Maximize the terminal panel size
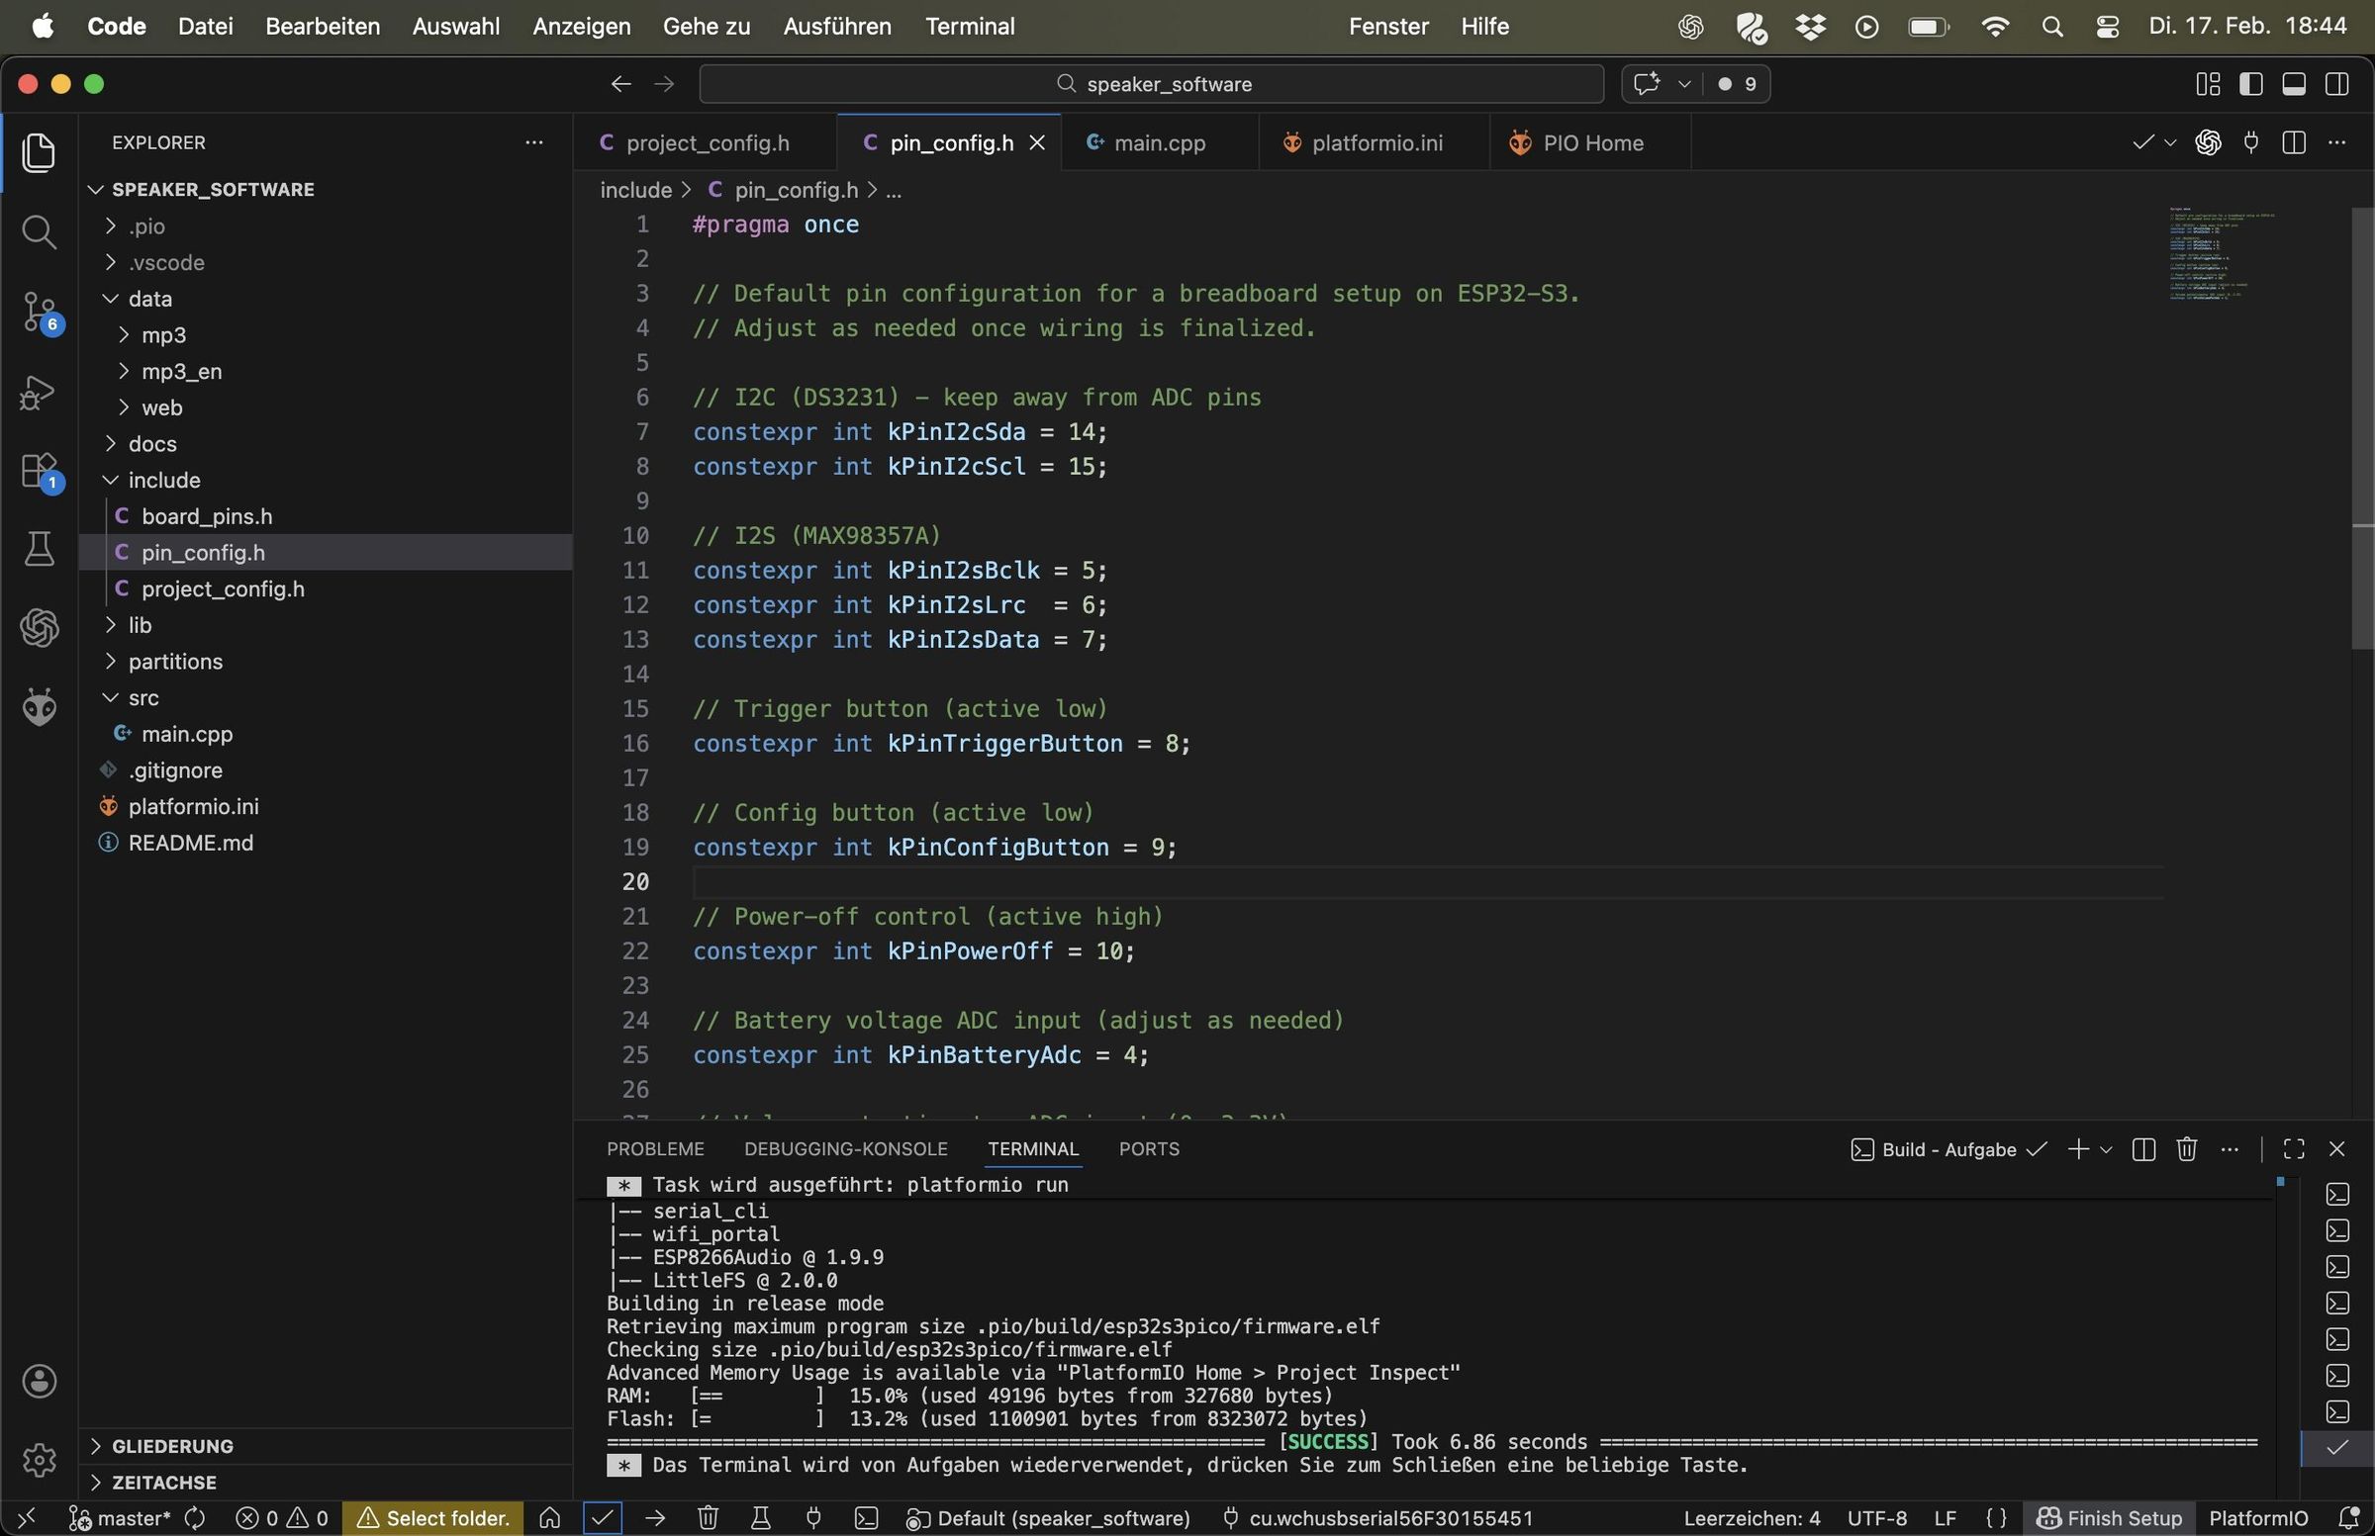Viewport: 2375px width, 1536px height. coord(2294,1149)
